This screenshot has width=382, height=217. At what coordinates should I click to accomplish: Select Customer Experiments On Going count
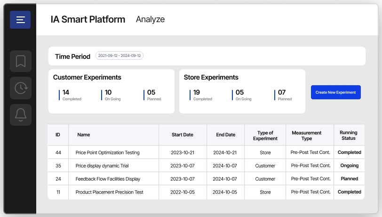(108, 92)
